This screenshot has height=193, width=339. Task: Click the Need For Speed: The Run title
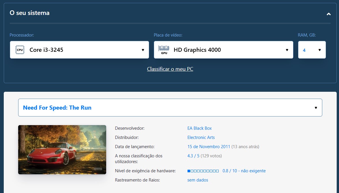point(57,108)
